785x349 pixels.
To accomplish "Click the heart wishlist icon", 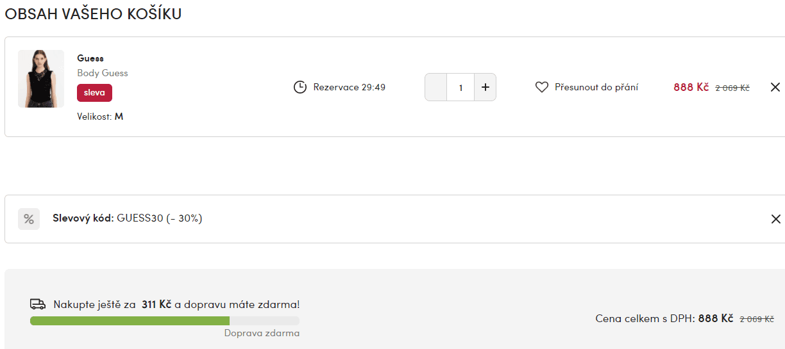I will [x=542, y=87].
